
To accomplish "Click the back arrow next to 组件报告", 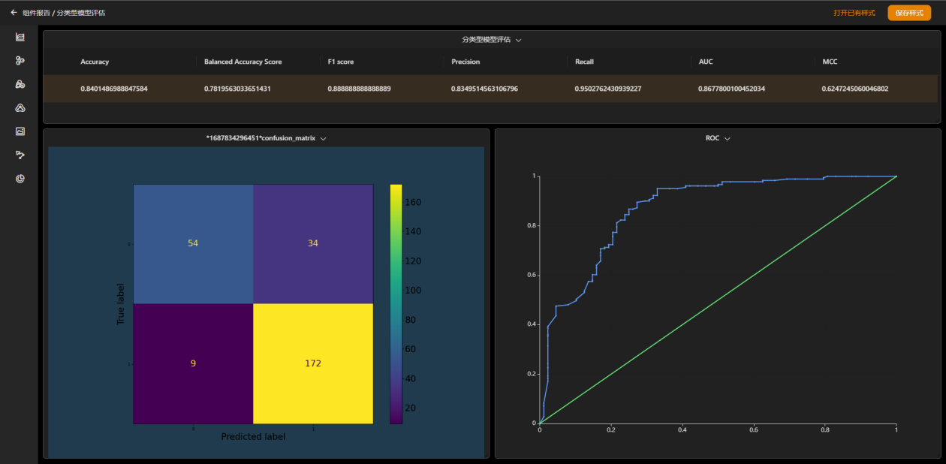I will [x=14, y=13].
